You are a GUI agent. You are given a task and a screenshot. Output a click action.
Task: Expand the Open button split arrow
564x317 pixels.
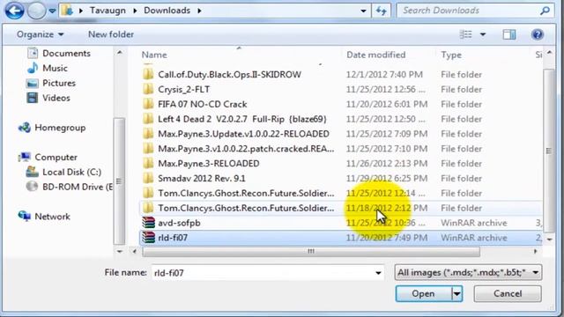click(456, 294)
